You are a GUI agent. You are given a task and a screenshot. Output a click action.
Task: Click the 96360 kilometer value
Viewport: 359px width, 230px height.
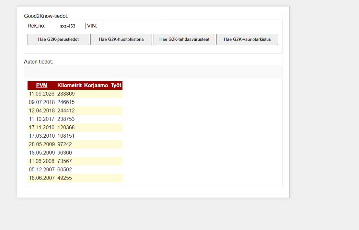(64, 153)
